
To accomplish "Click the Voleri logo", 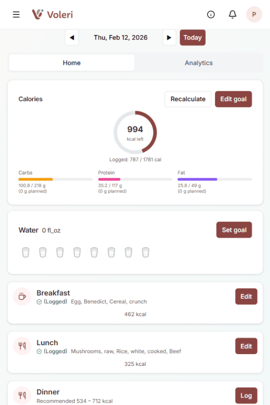I will [52, 14].
